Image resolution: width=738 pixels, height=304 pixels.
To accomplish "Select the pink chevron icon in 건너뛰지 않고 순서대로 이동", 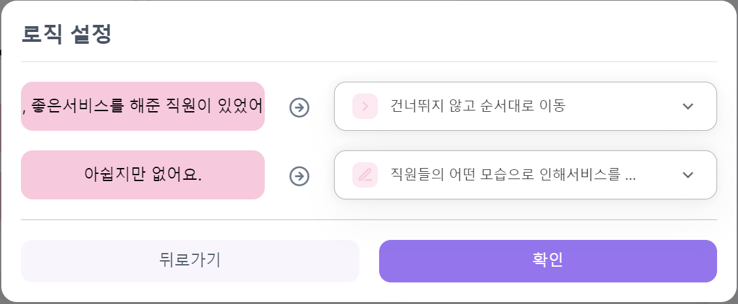I will [365, 107].
